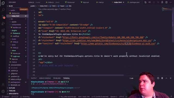Collapse the components folder
Viewport: 174px width, 98px height.
pyautogui.click(x=10, y=25)
